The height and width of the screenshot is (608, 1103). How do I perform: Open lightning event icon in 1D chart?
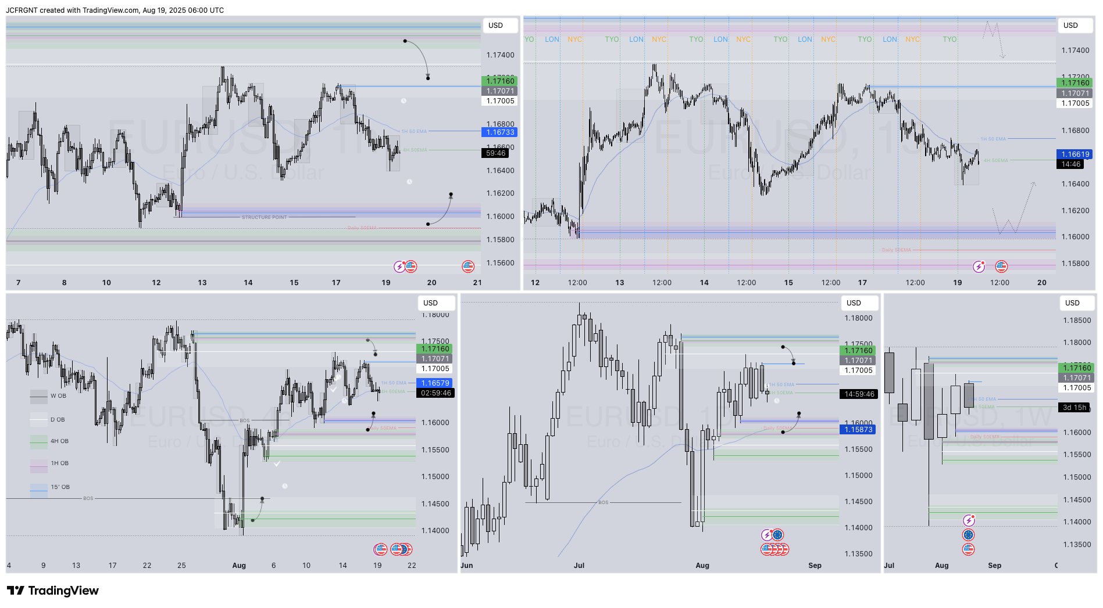pos(767,535)
